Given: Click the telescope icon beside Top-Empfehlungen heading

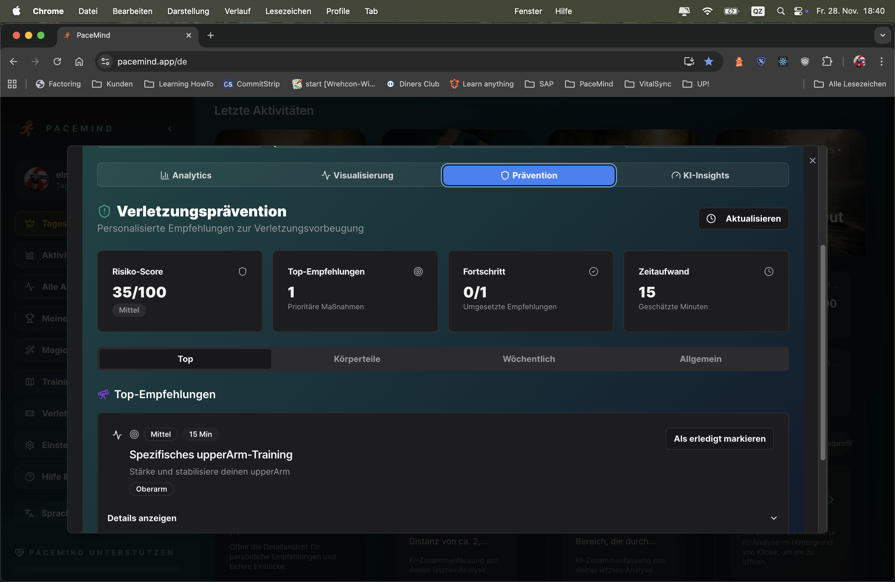Looking at the screenshot, I should [103, 394].
